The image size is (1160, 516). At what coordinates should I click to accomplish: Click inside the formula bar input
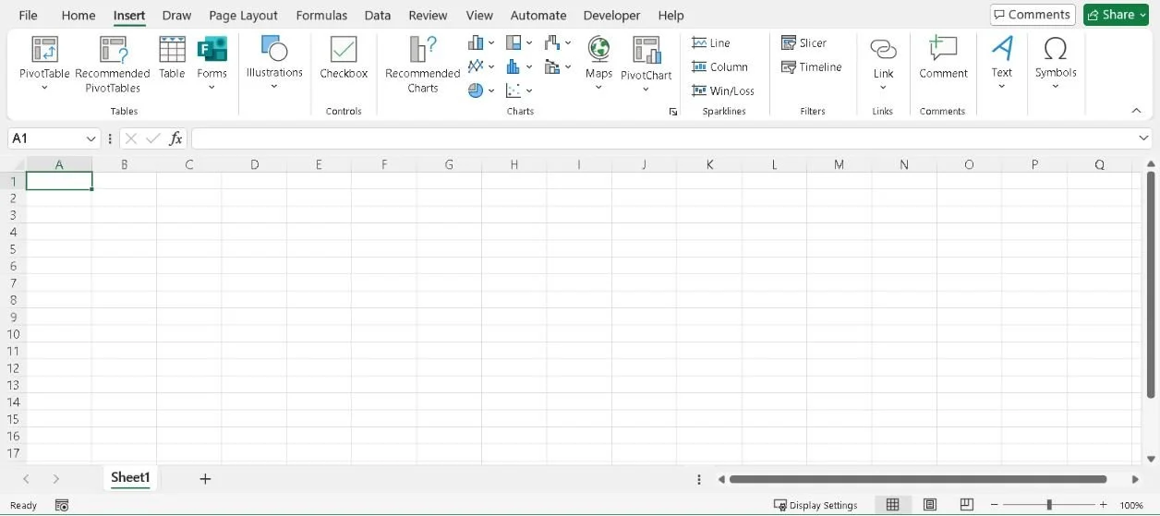663,138
